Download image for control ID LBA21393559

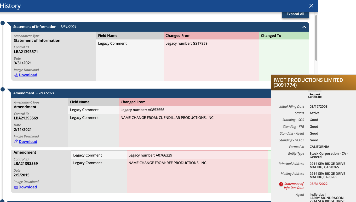click(x=27, y=187)
